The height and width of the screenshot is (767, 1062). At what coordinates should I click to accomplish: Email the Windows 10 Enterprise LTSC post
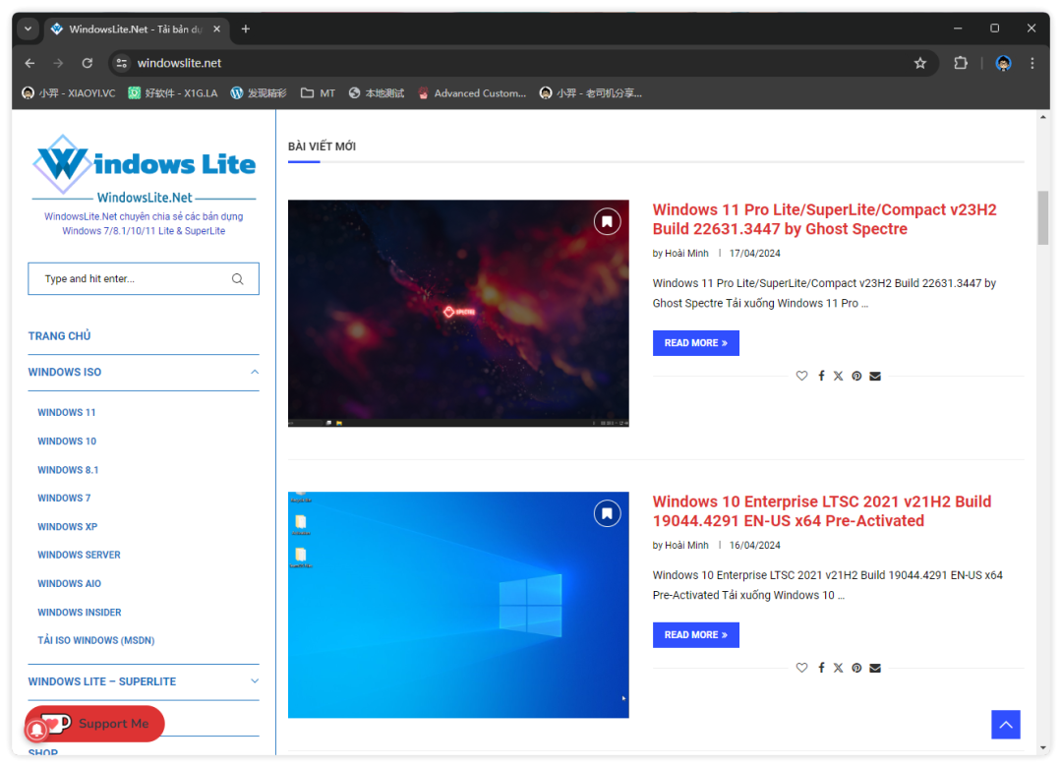tap(875, 668)
